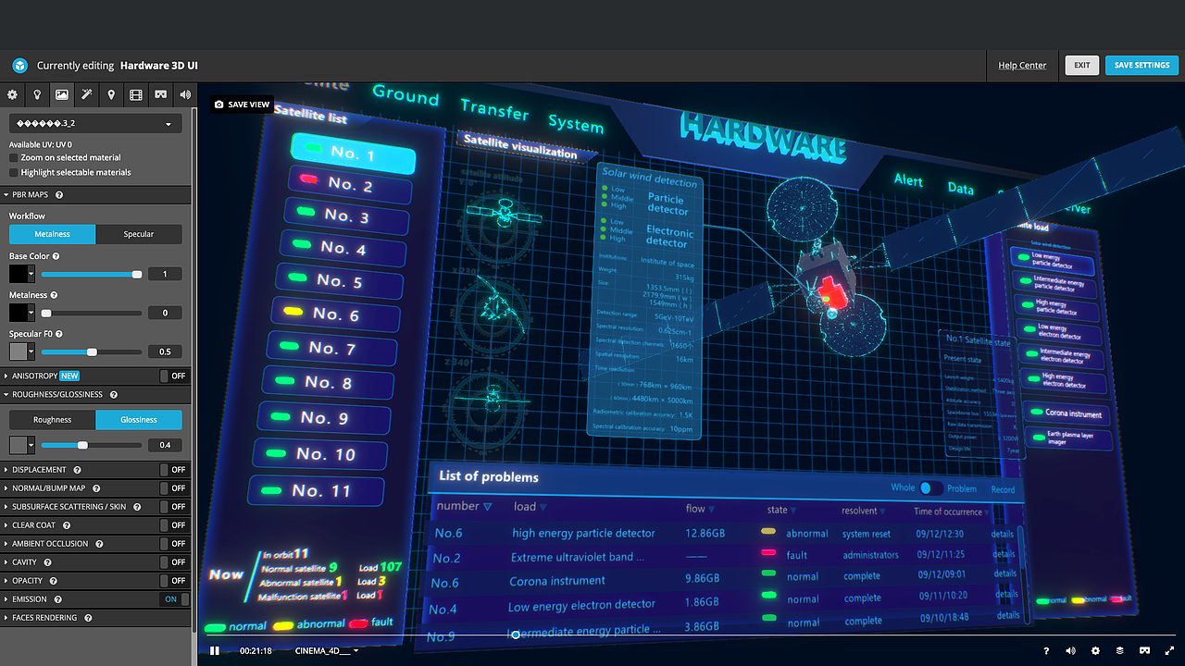The height and width of the screenshot is (666, 1185).
Task: Click the Sketchfab logo icon
Action: [19, 66]
